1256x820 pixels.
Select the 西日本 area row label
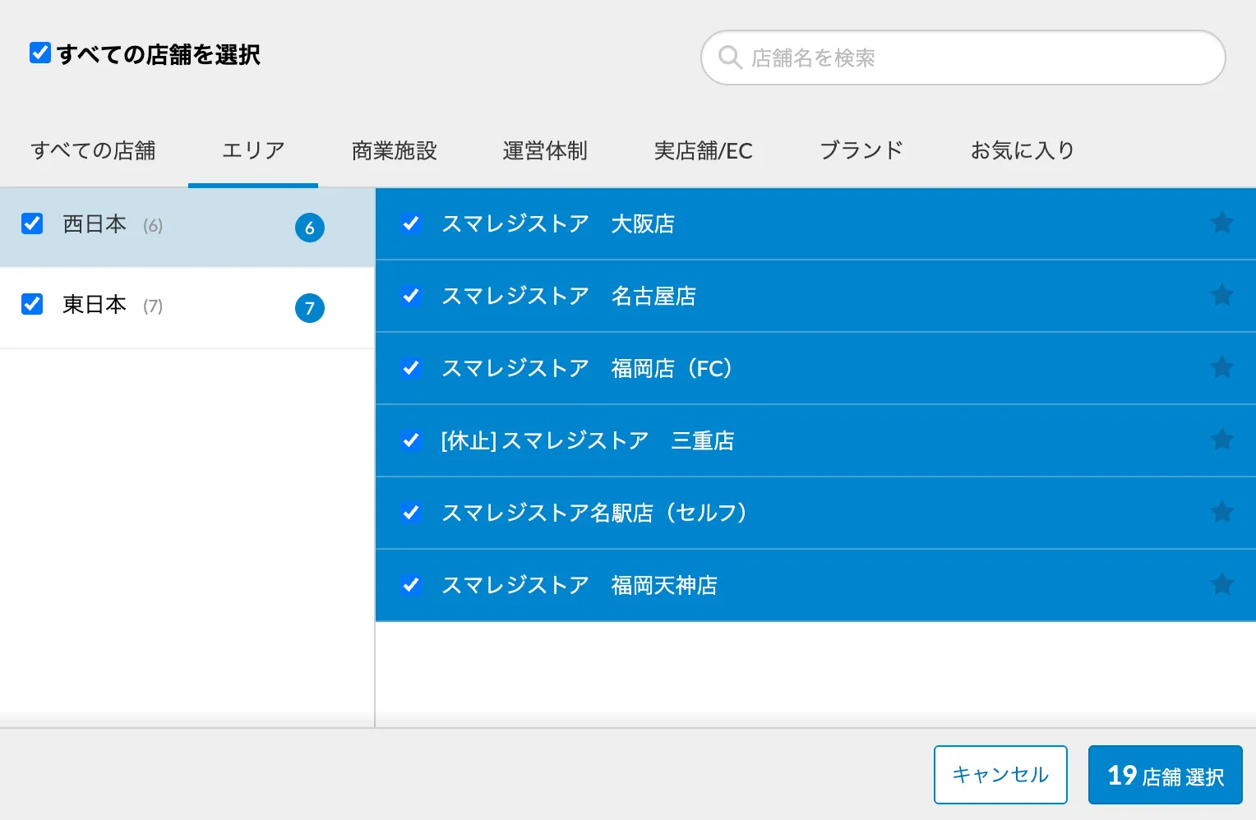click(x=95, y=223)
